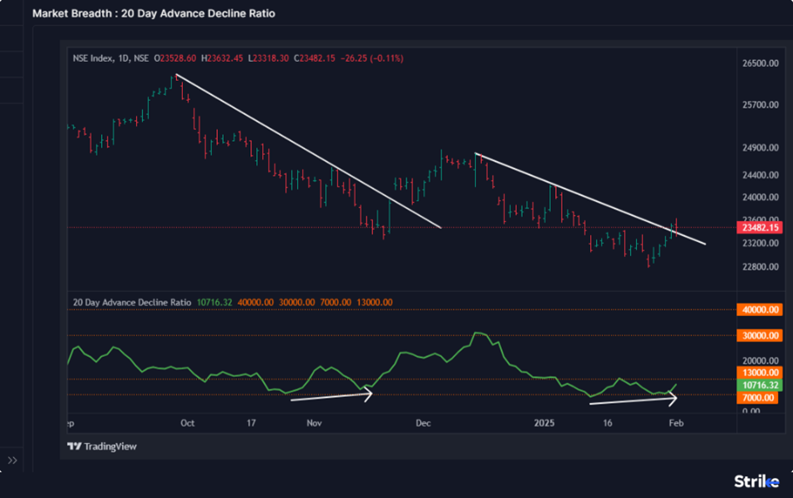The image size is (793, 498).
Task: Click the white arrow under indicator near Feb
Action: tap(633, 401)
